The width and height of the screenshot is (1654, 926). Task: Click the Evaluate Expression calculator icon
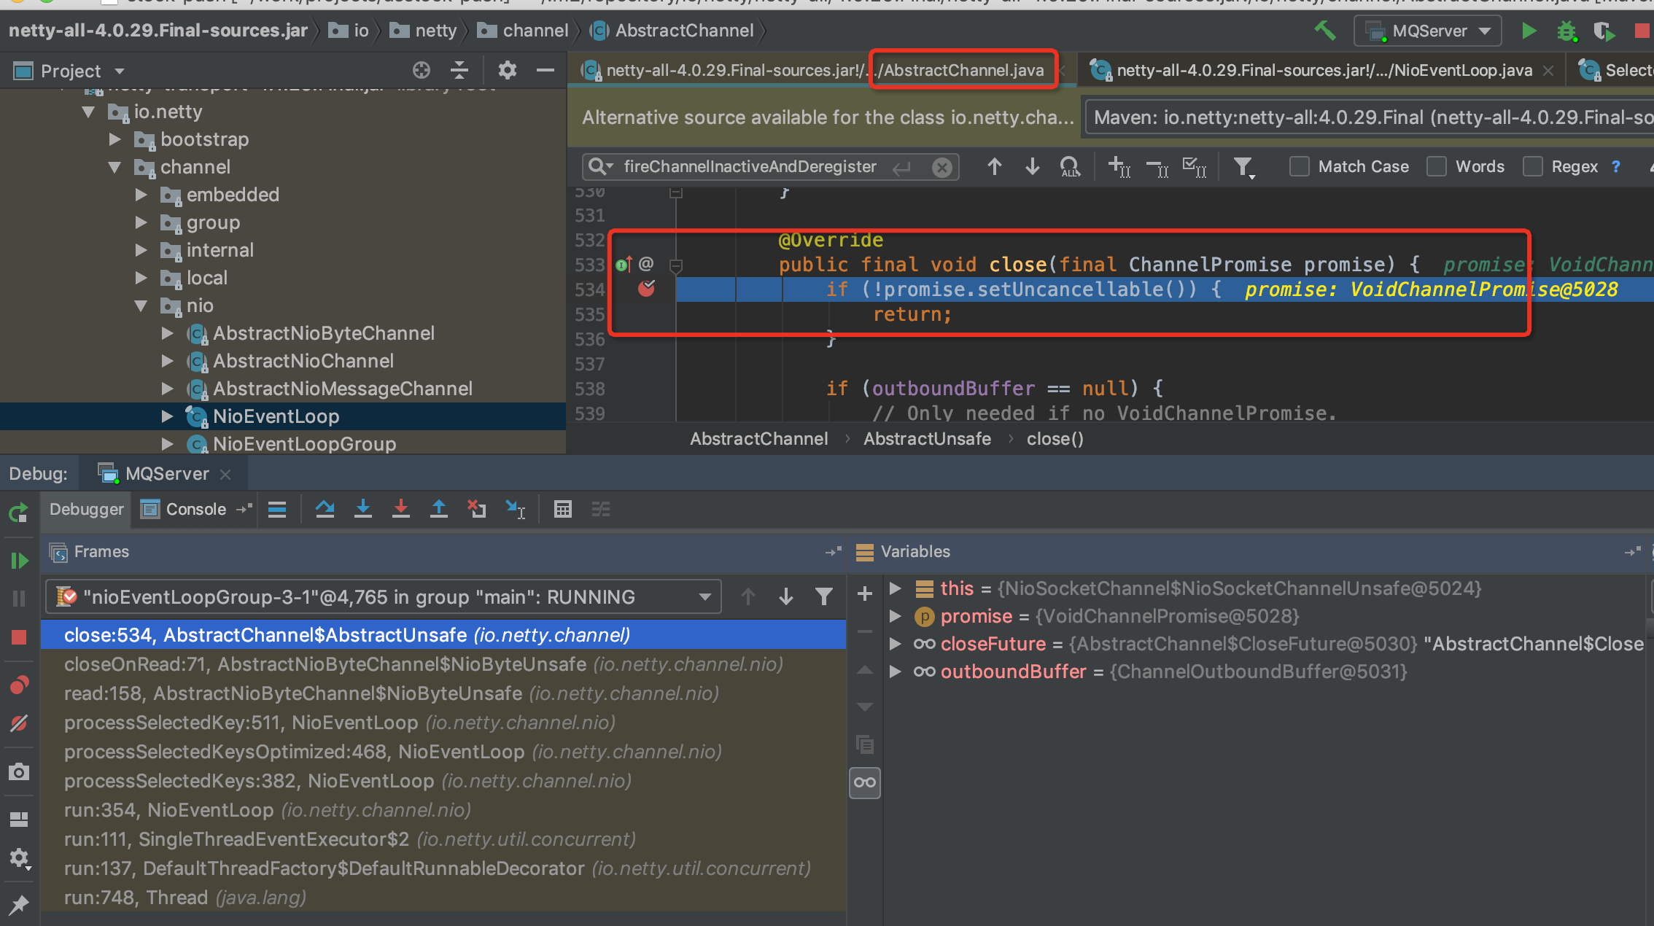tap(562, 509)
